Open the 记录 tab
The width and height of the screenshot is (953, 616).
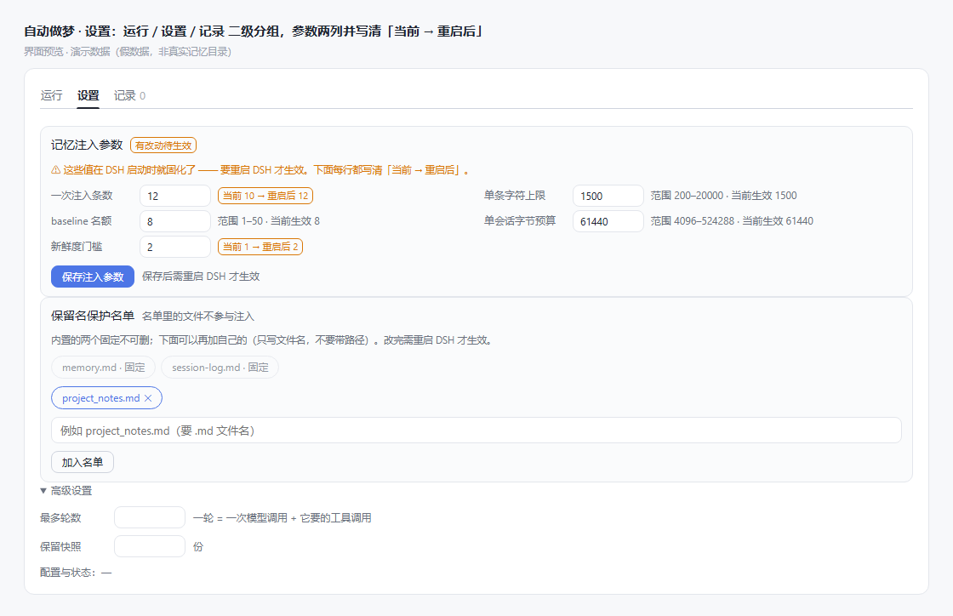129,95
